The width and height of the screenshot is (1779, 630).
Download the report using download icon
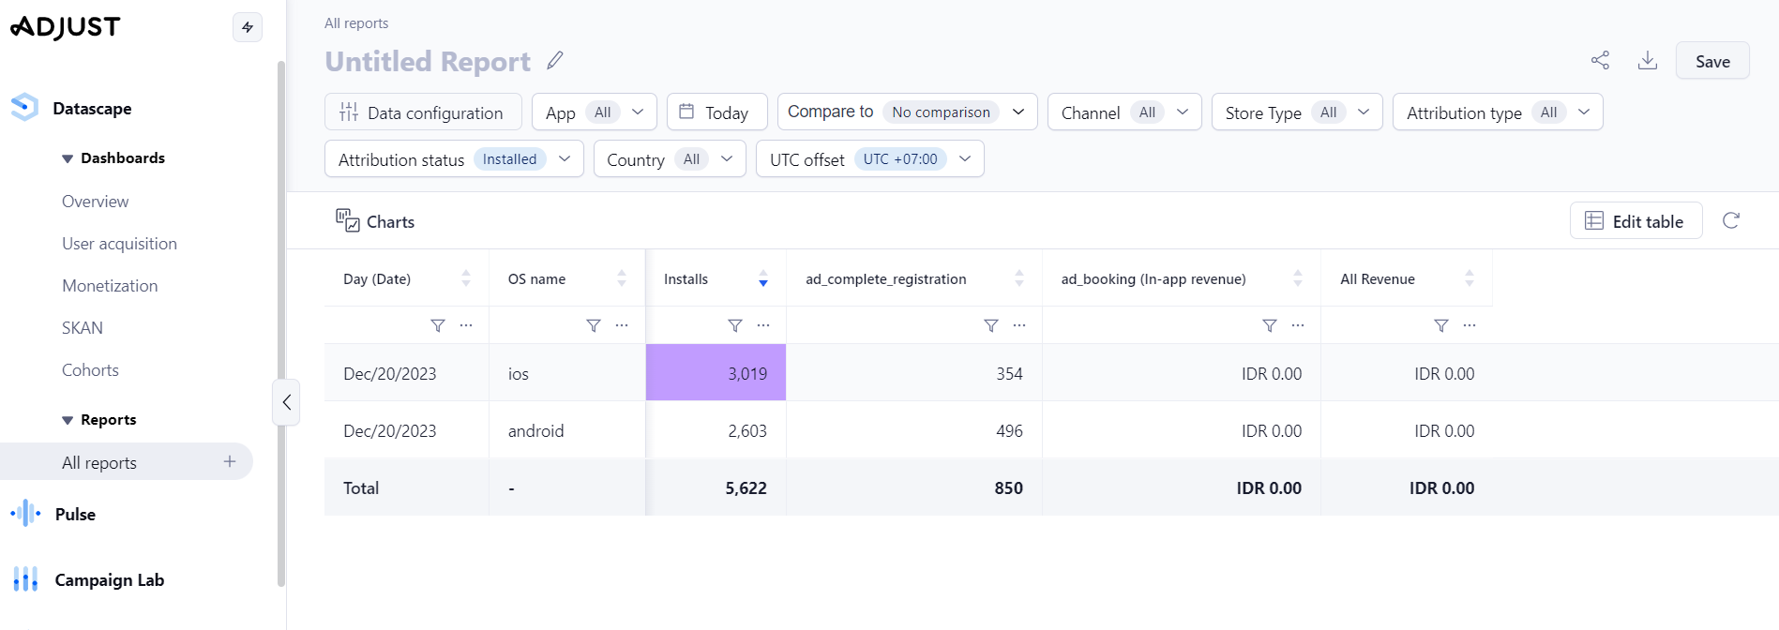(1647, 61)
